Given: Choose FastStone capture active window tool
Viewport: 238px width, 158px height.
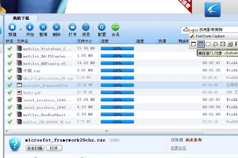Looking at the screenshot, I should [193, 44].
